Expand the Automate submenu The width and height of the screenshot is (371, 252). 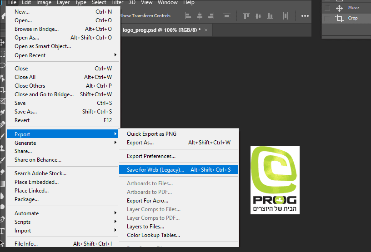[x=63, y=213]
